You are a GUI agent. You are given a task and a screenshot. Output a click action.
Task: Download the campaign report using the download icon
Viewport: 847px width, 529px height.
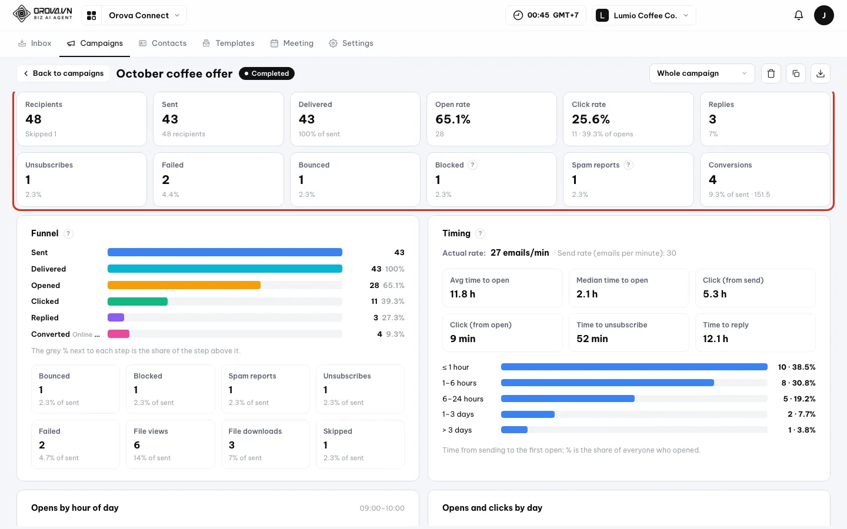[821, 73]
